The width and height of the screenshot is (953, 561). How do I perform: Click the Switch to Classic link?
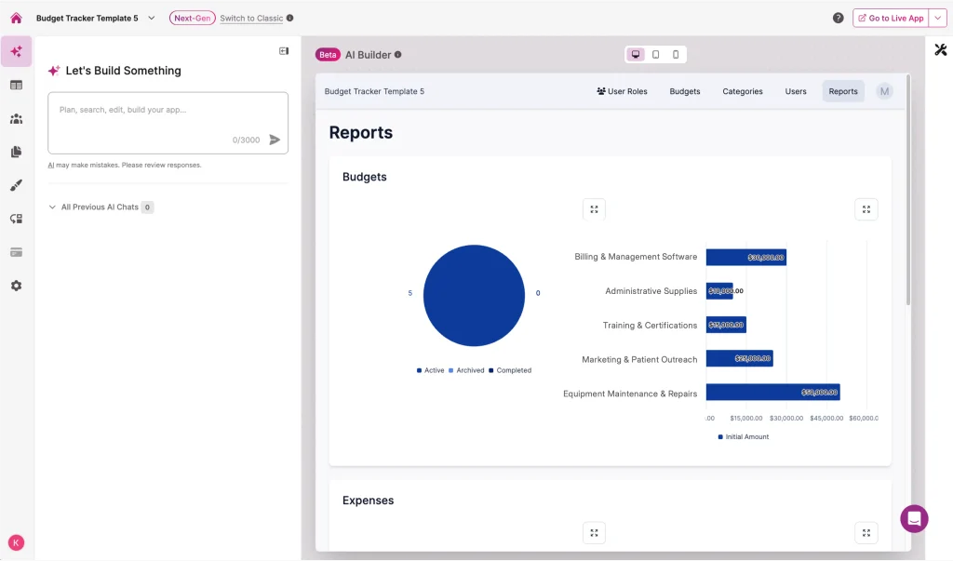(251, 18)
